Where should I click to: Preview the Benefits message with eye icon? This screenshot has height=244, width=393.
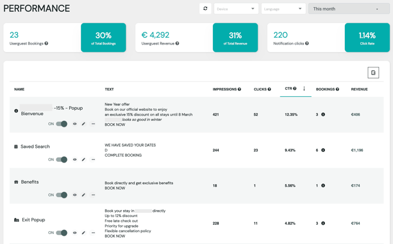[74, 195]
